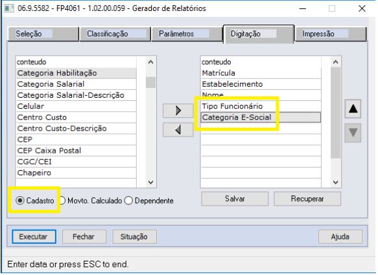Open the Digitação tab
The image size is (378, 275).
click(259, 34)
